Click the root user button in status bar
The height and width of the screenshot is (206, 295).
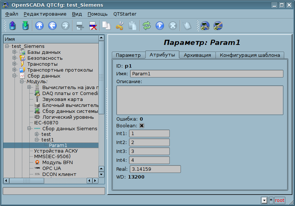click(x=279, y=200)
